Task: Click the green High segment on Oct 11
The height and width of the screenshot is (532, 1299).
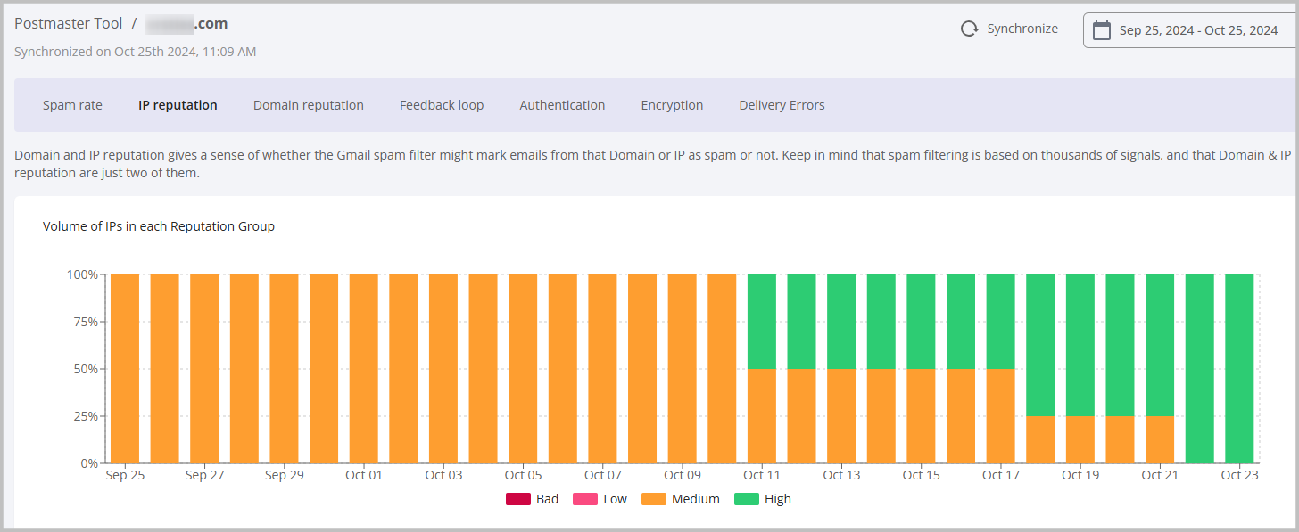Action: coord(762,321)
